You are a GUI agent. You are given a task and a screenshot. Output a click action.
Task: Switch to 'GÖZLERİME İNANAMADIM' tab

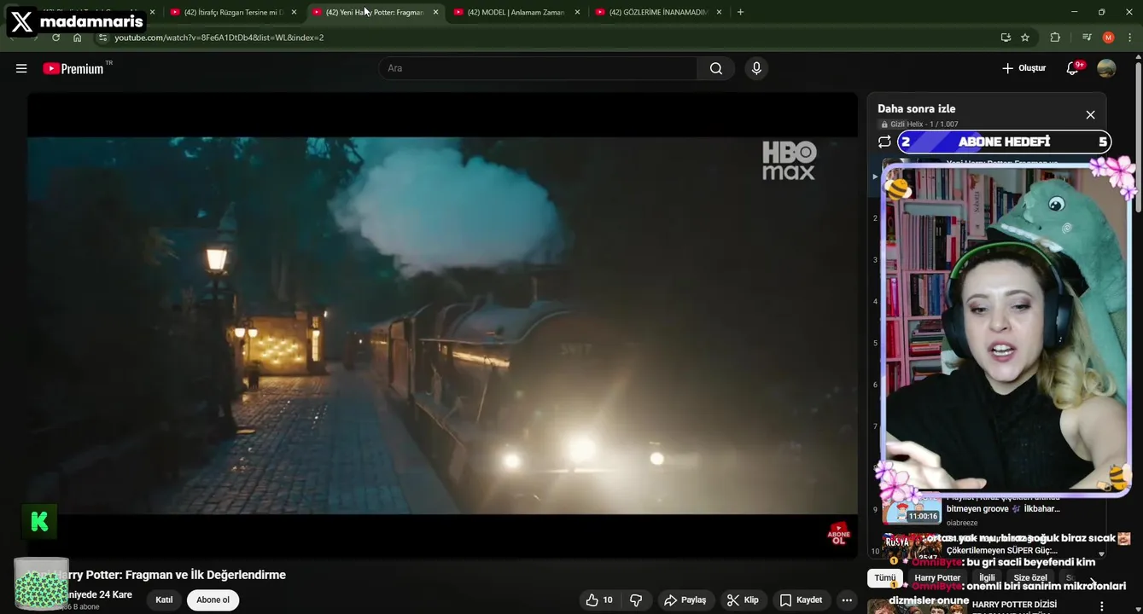point(657,12)
